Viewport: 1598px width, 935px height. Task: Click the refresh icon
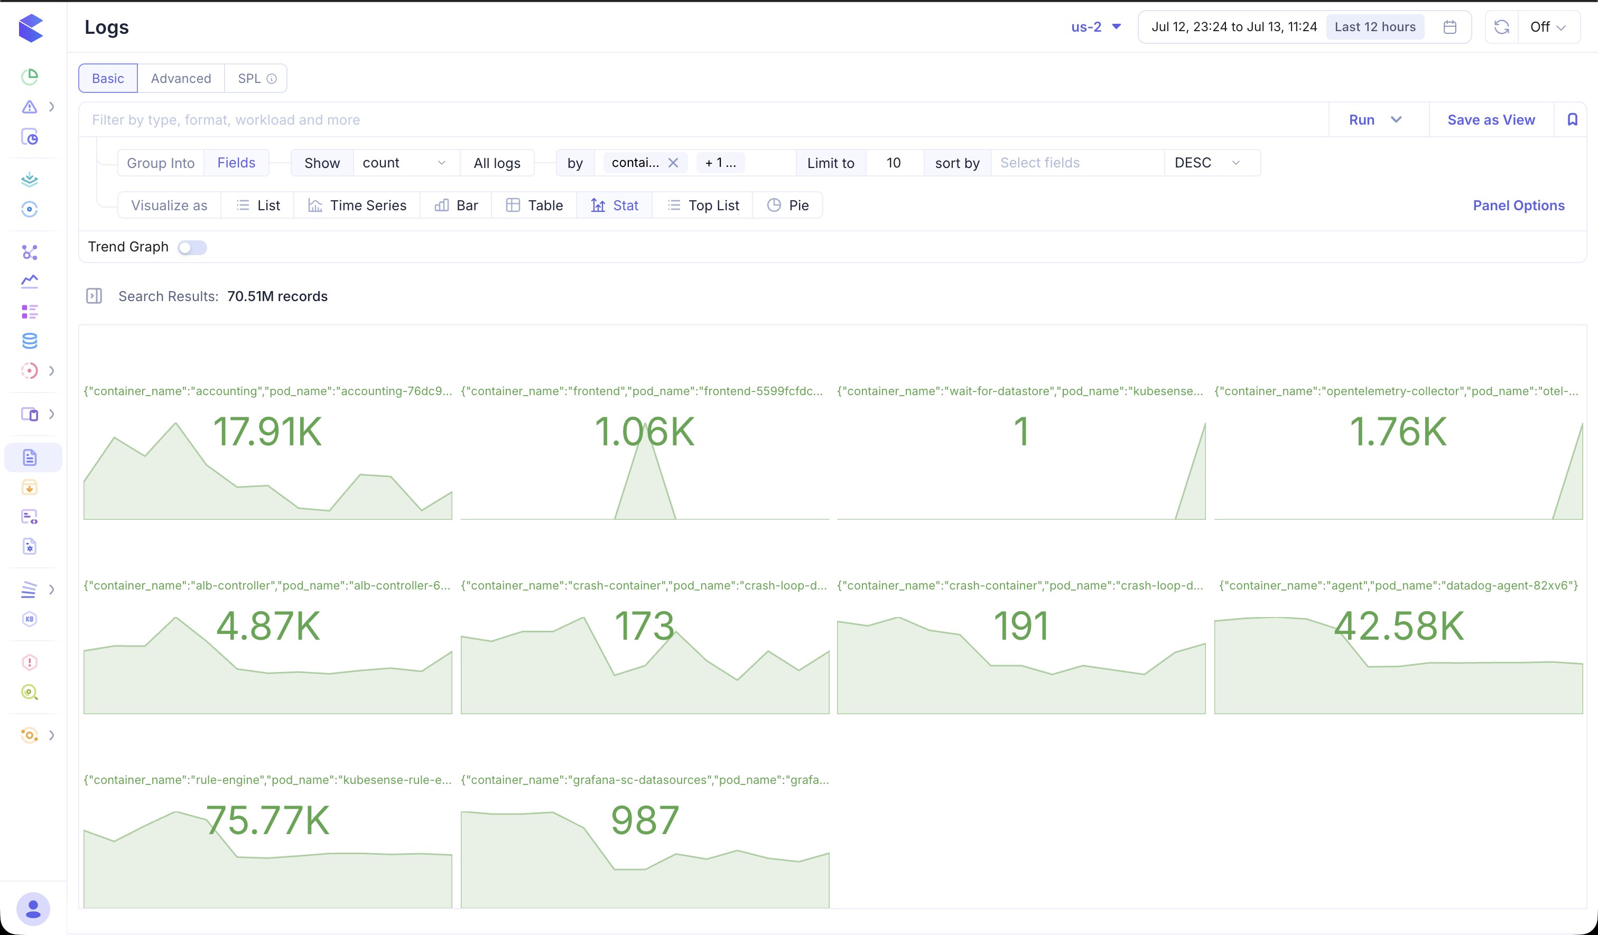[x=1502, y=27]
